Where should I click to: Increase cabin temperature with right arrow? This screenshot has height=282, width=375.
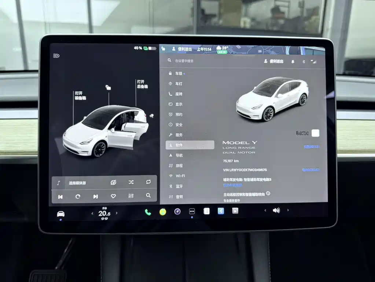coord(117,213)
